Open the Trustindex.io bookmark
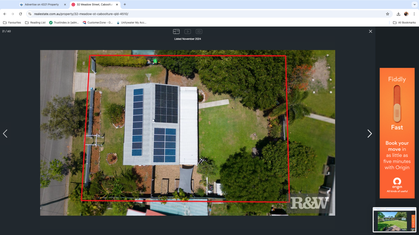The image size is (419, 235). (x=64, y=23)
